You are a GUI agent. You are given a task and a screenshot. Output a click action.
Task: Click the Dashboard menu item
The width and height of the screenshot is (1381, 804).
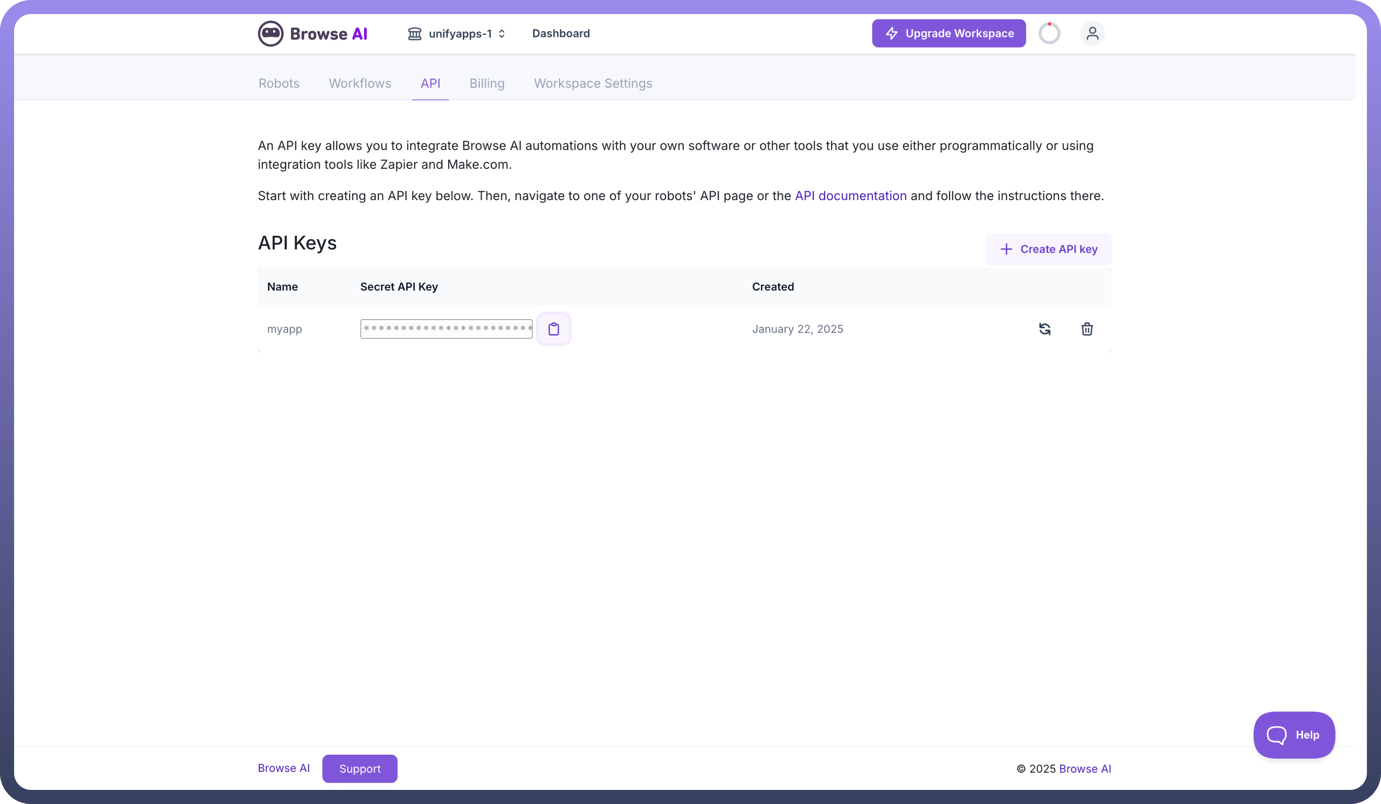click(x=561, y=33)
